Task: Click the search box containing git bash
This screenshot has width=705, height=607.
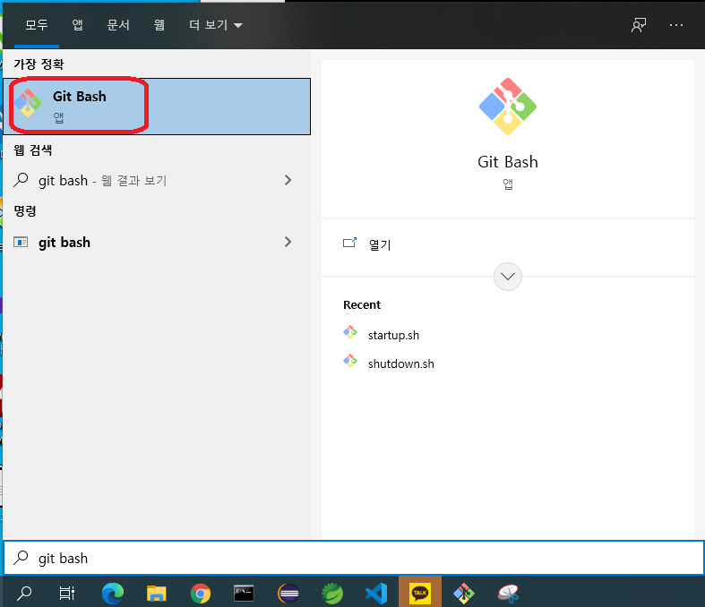Action: coord(354,558)
